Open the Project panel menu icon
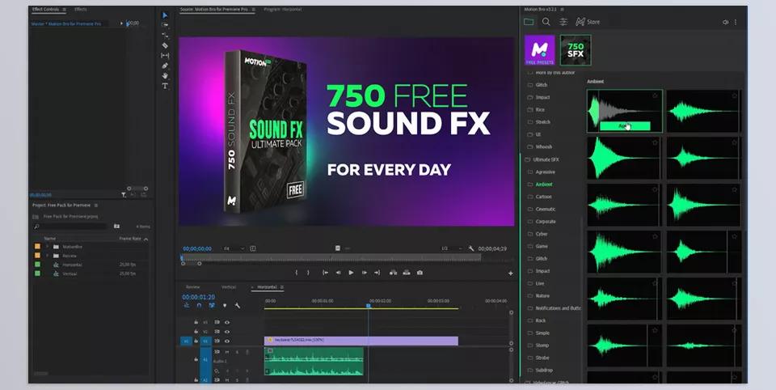This screenshot has width=776, height=390. (96, 206)
